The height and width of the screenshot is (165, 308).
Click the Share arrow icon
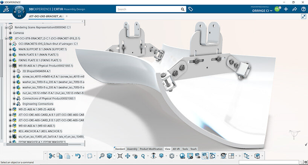[x=295, y=9]
